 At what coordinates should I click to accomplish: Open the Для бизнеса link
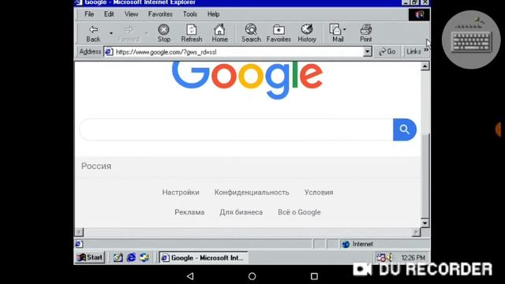[241, 212]
